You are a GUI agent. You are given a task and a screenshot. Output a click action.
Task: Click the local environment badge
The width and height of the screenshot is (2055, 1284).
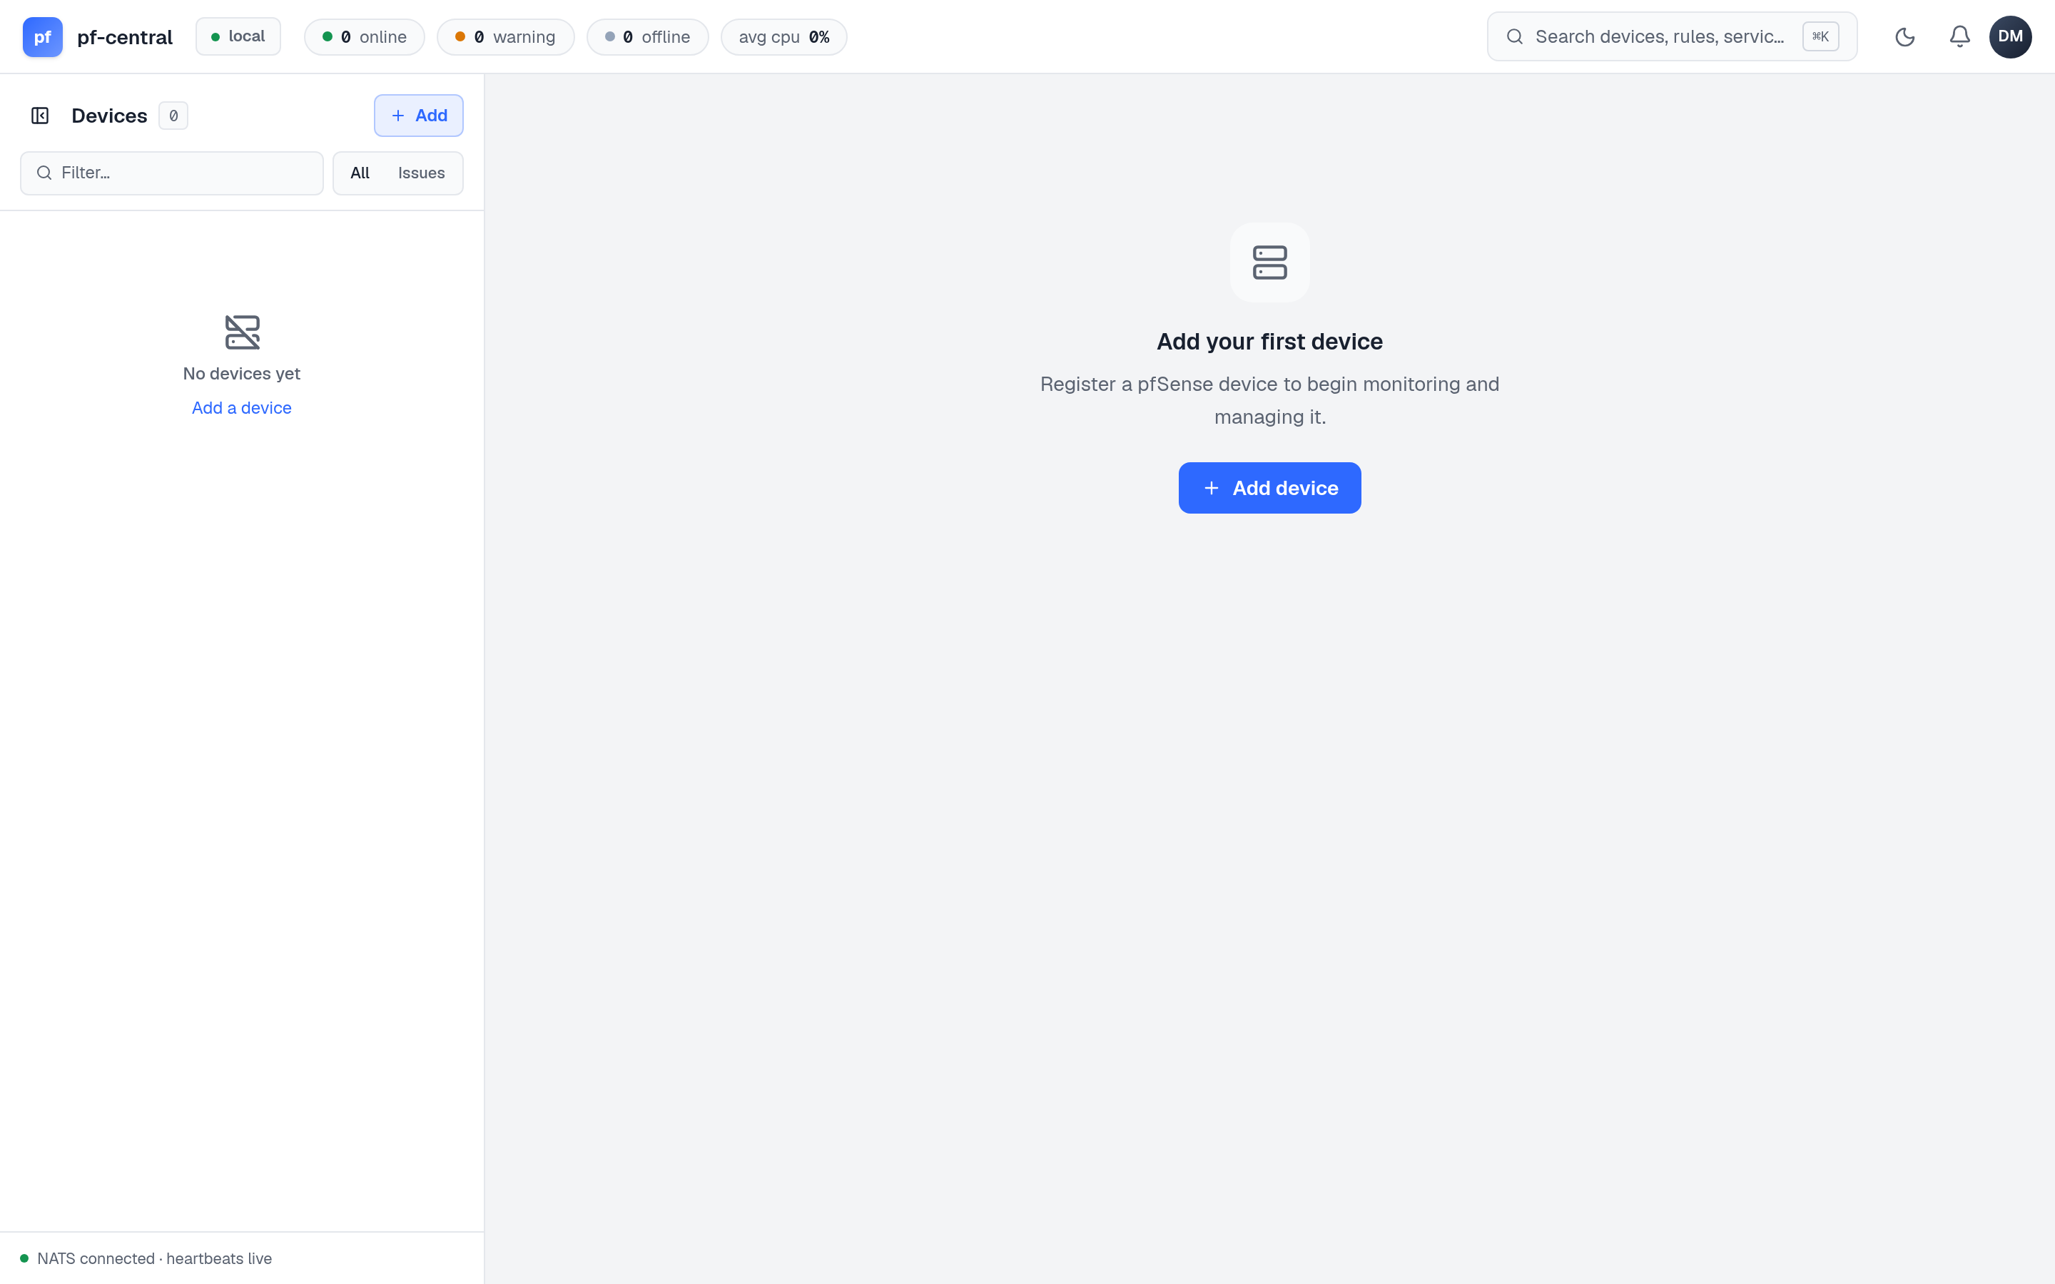coord(238,36)
